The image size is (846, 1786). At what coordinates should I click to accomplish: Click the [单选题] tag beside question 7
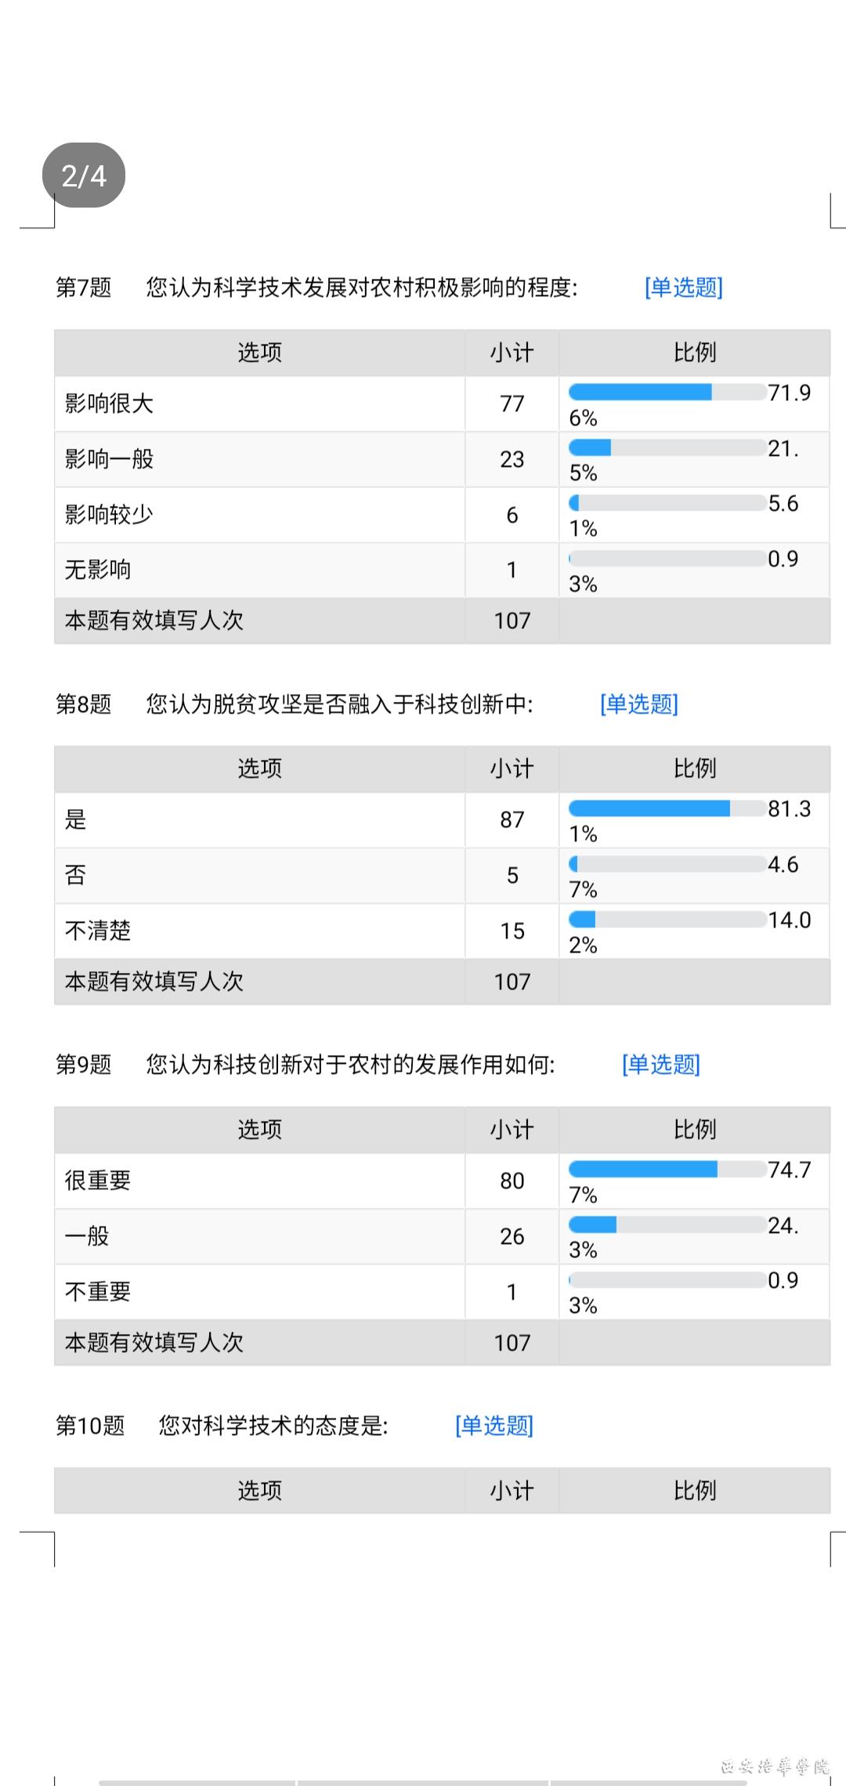(x=683, y=287)
